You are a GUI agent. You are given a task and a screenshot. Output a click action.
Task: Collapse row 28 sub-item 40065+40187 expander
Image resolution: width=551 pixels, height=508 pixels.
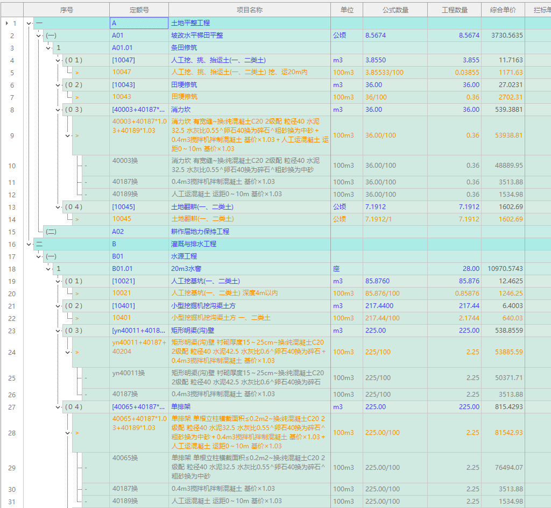click(68, 433)
